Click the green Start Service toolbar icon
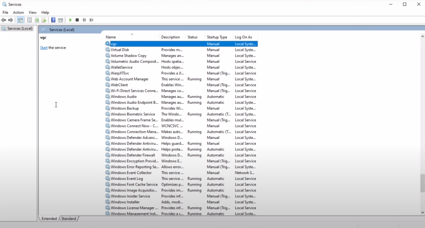 pyautogui.click(x=70, y=20)
